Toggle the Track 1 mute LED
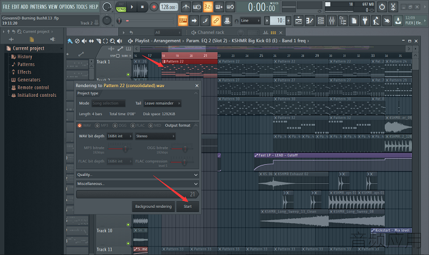The image size is (429, 255). coord(127,74)
